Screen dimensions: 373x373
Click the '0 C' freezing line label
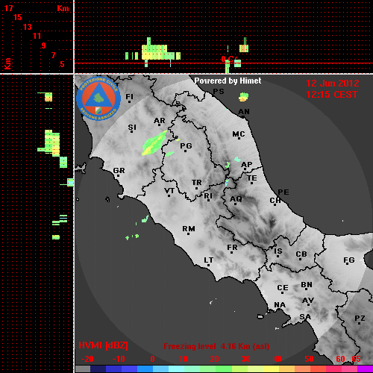(x=228, y=59)
